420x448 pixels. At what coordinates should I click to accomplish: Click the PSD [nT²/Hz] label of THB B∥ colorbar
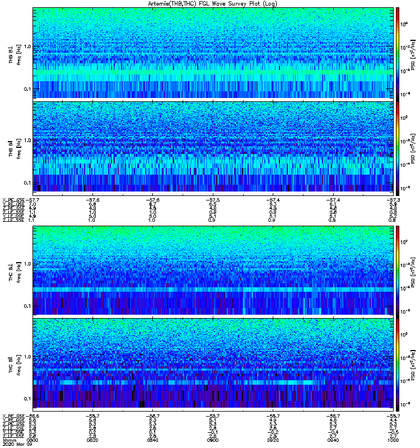pos(413,148)
